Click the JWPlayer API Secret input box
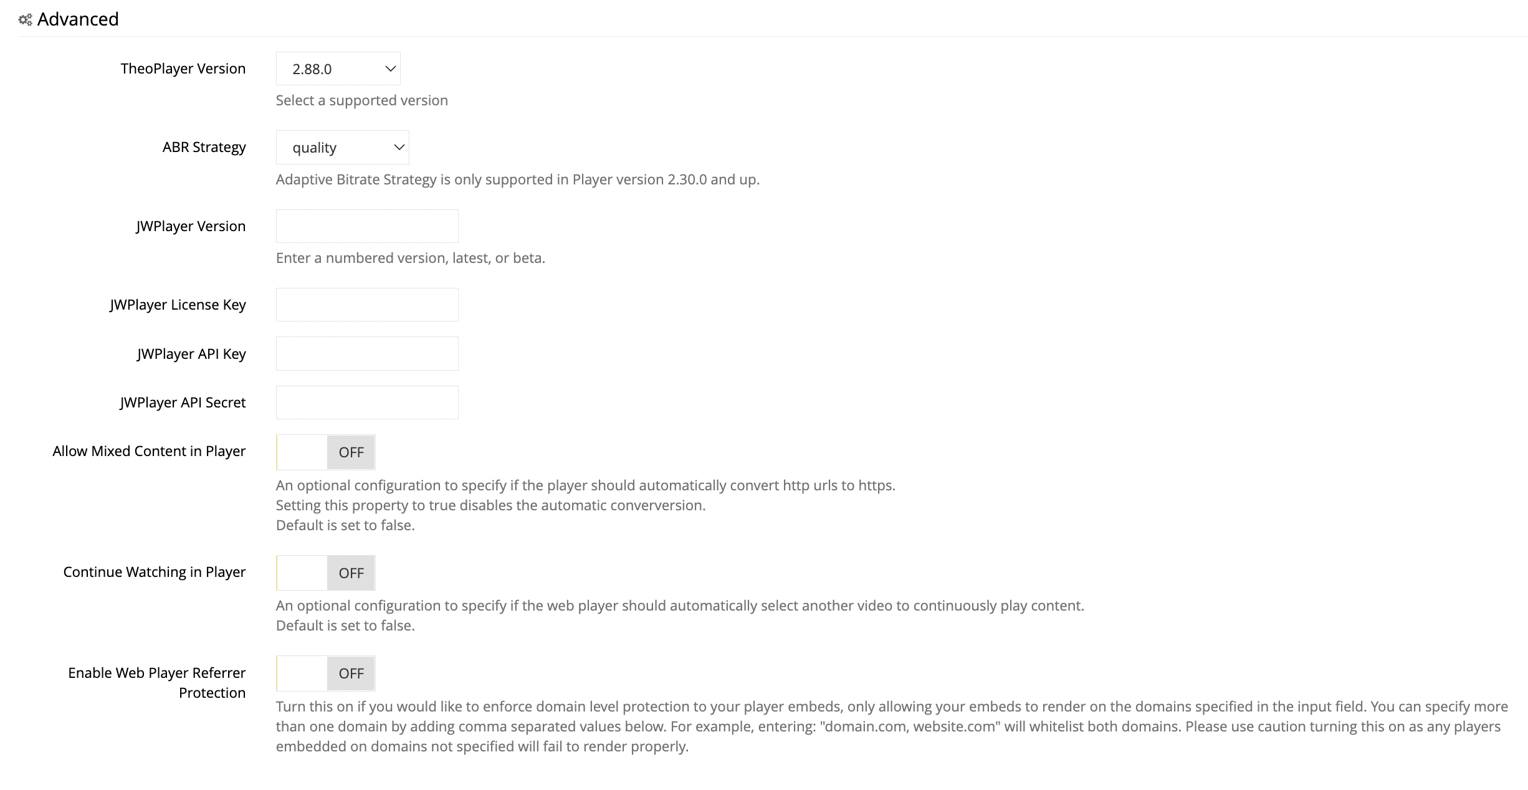Viewport: 1528px width, 790px height. click(367, 402)
